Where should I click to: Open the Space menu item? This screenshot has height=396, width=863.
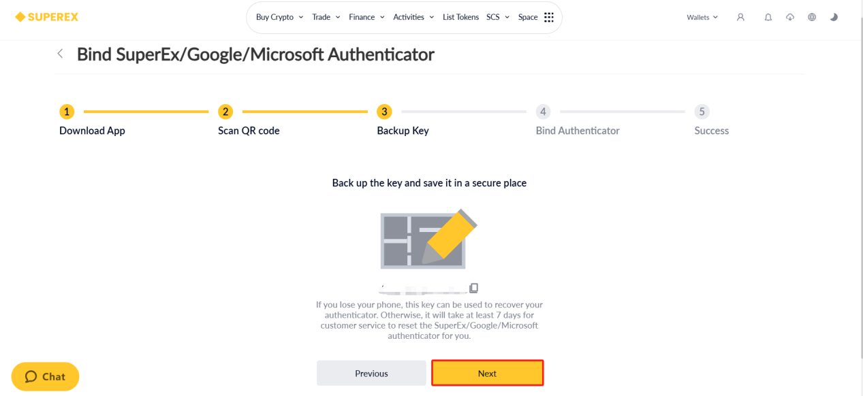click(528, 17)
